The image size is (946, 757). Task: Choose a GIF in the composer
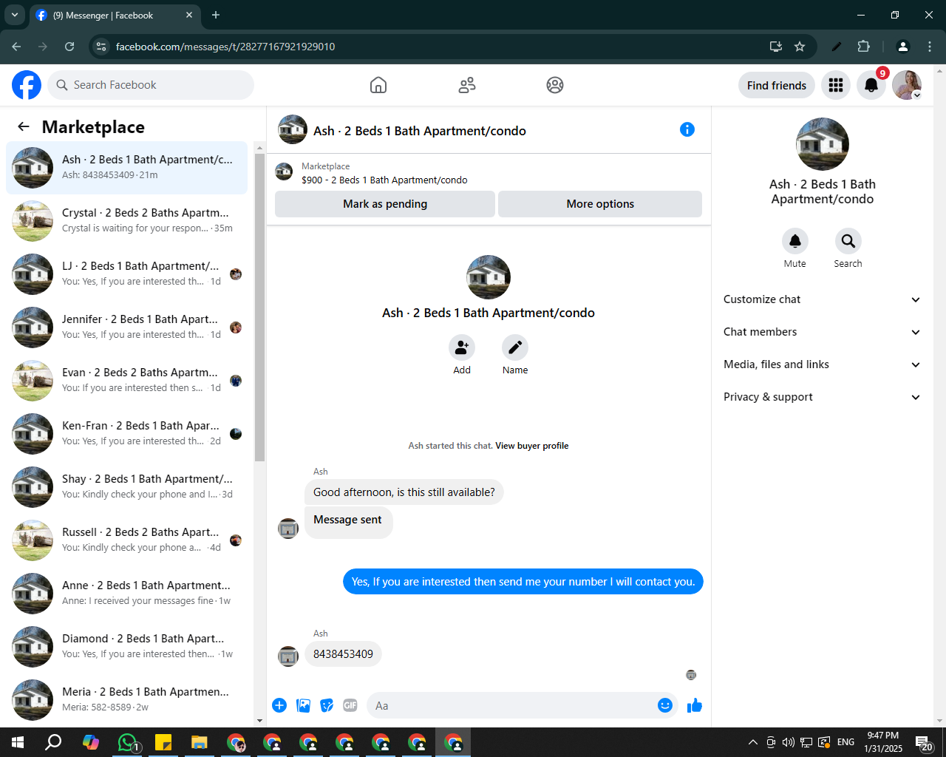coord(350,705)
